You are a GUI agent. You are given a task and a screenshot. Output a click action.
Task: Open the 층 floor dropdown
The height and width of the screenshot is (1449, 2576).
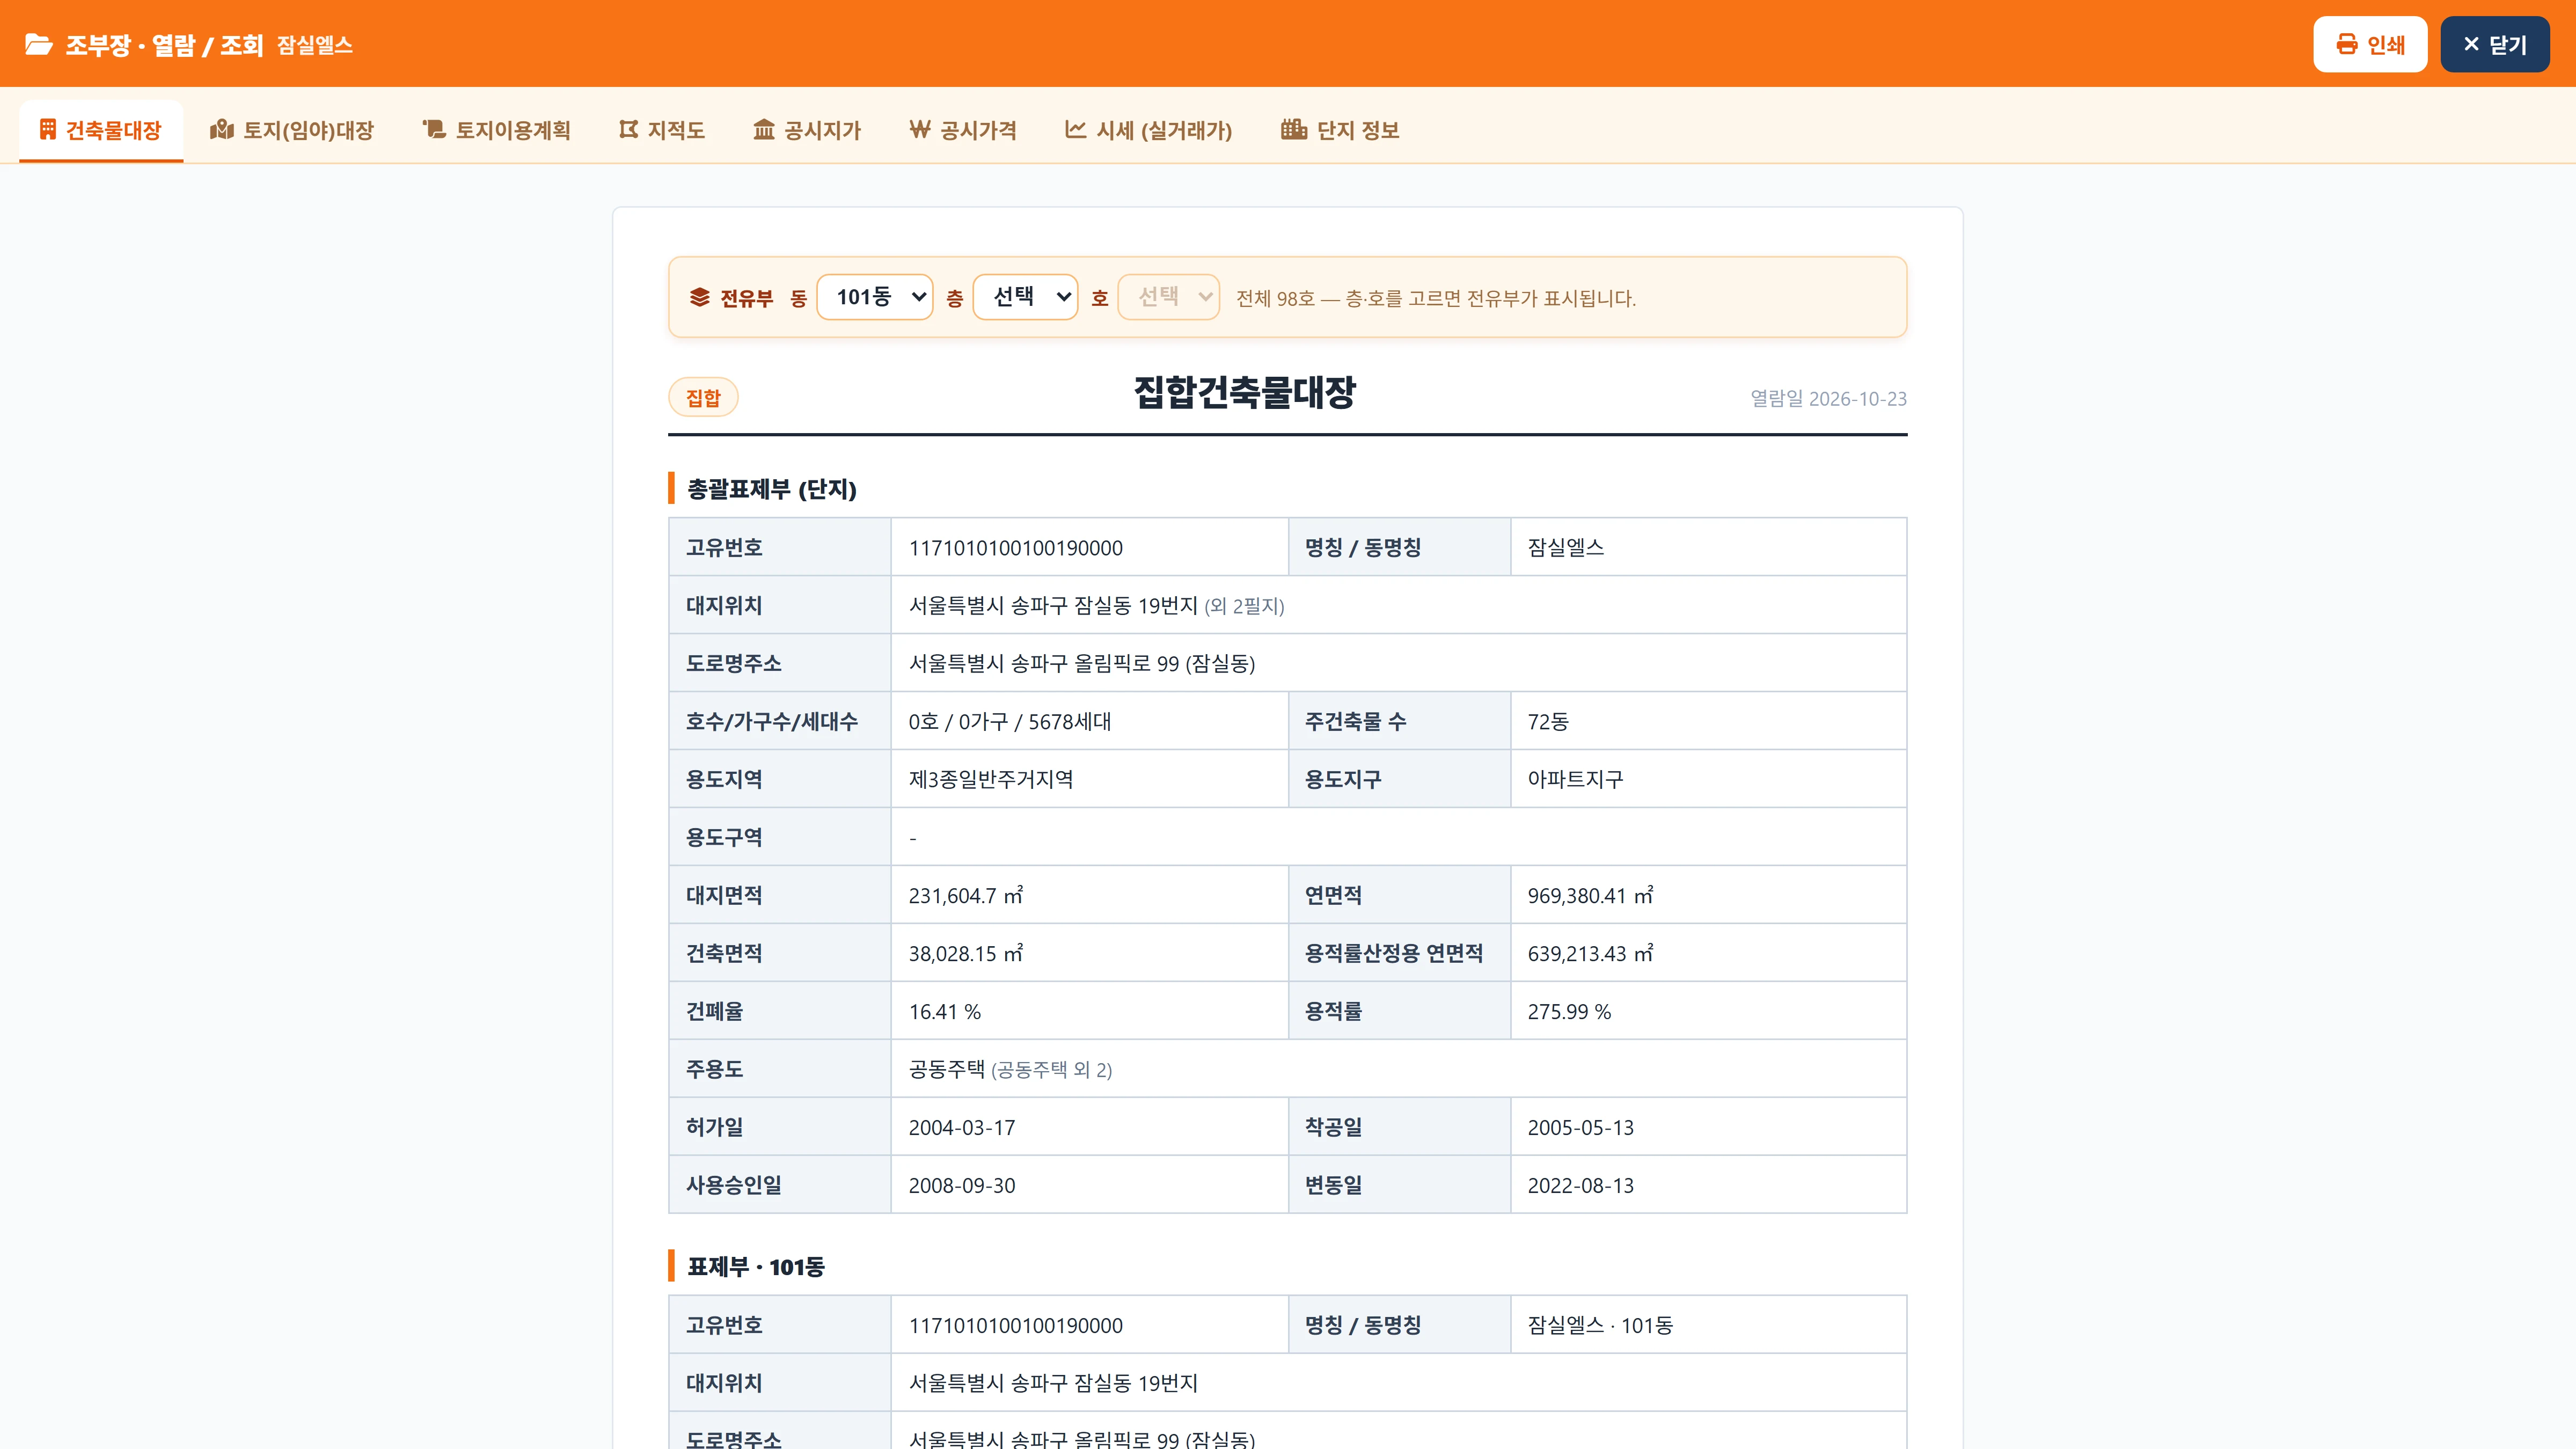(x=1025, y=297)
